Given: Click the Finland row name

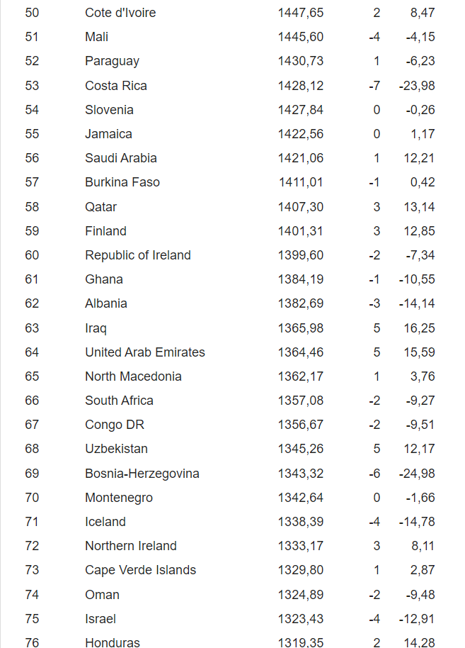Looking at the screenshot, I should point(105,231).
